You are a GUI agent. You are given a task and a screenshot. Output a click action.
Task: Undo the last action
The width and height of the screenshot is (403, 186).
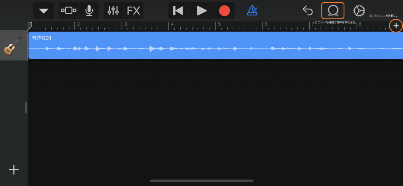(307, 11)
